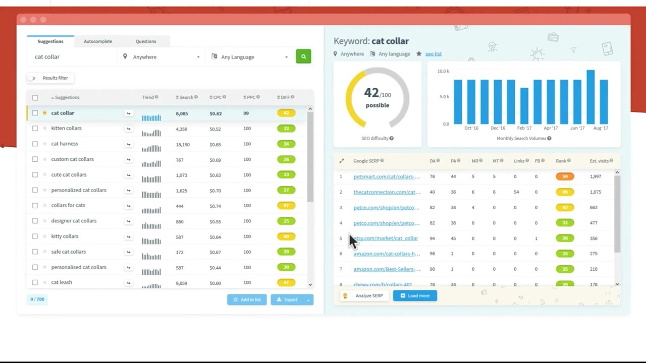Click the Google SERP help icon
Image resolution: width=646 pixels, height=363 pixels.
[382, 161]
